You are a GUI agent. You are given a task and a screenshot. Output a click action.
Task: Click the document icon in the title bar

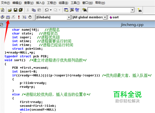tap(2, 25)
